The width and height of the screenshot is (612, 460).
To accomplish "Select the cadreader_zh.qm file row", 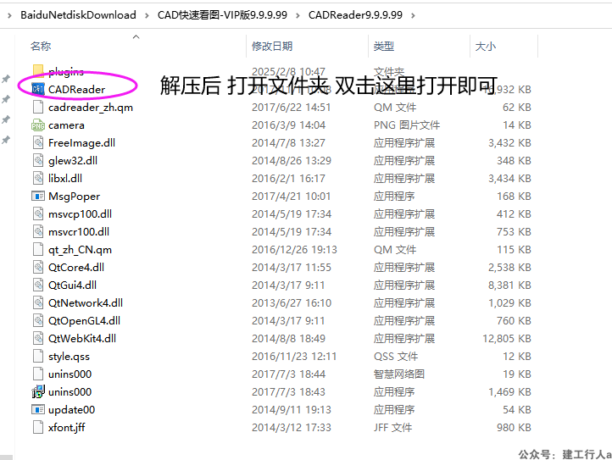I will [x=90, y=107].
